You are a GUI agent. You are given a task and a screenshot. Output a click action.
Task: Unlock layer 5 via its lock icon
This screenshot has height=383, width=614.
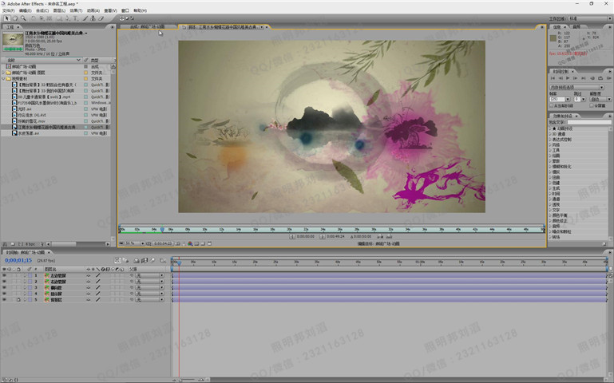tap(18, 300)
